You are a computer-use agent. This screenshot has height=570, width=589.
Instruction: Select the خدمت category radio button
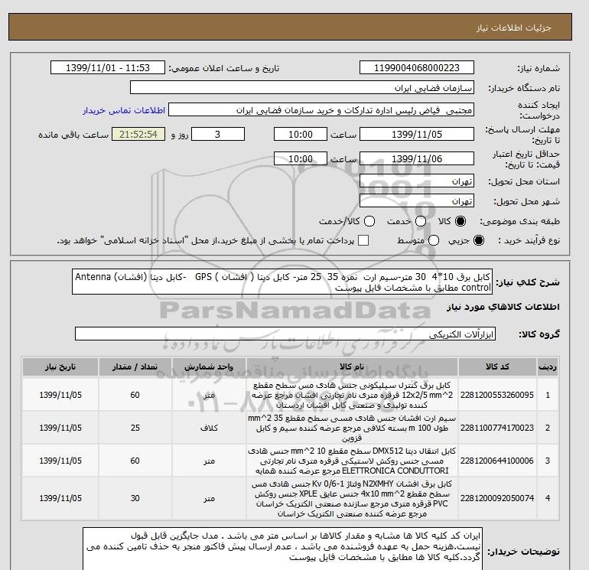pos(421,221)
